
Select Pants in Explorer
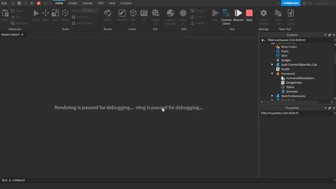click(285, 51)
